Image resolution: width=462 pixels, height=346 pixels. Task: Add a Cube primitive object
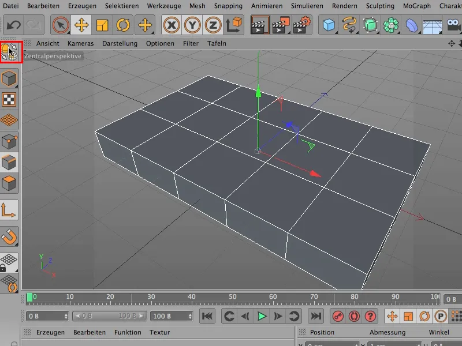[x=329, y=25]
